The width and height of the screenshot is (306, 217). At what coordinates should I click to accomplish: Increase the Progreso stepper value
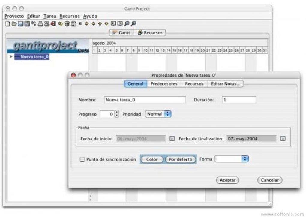[x=117, y=112]
